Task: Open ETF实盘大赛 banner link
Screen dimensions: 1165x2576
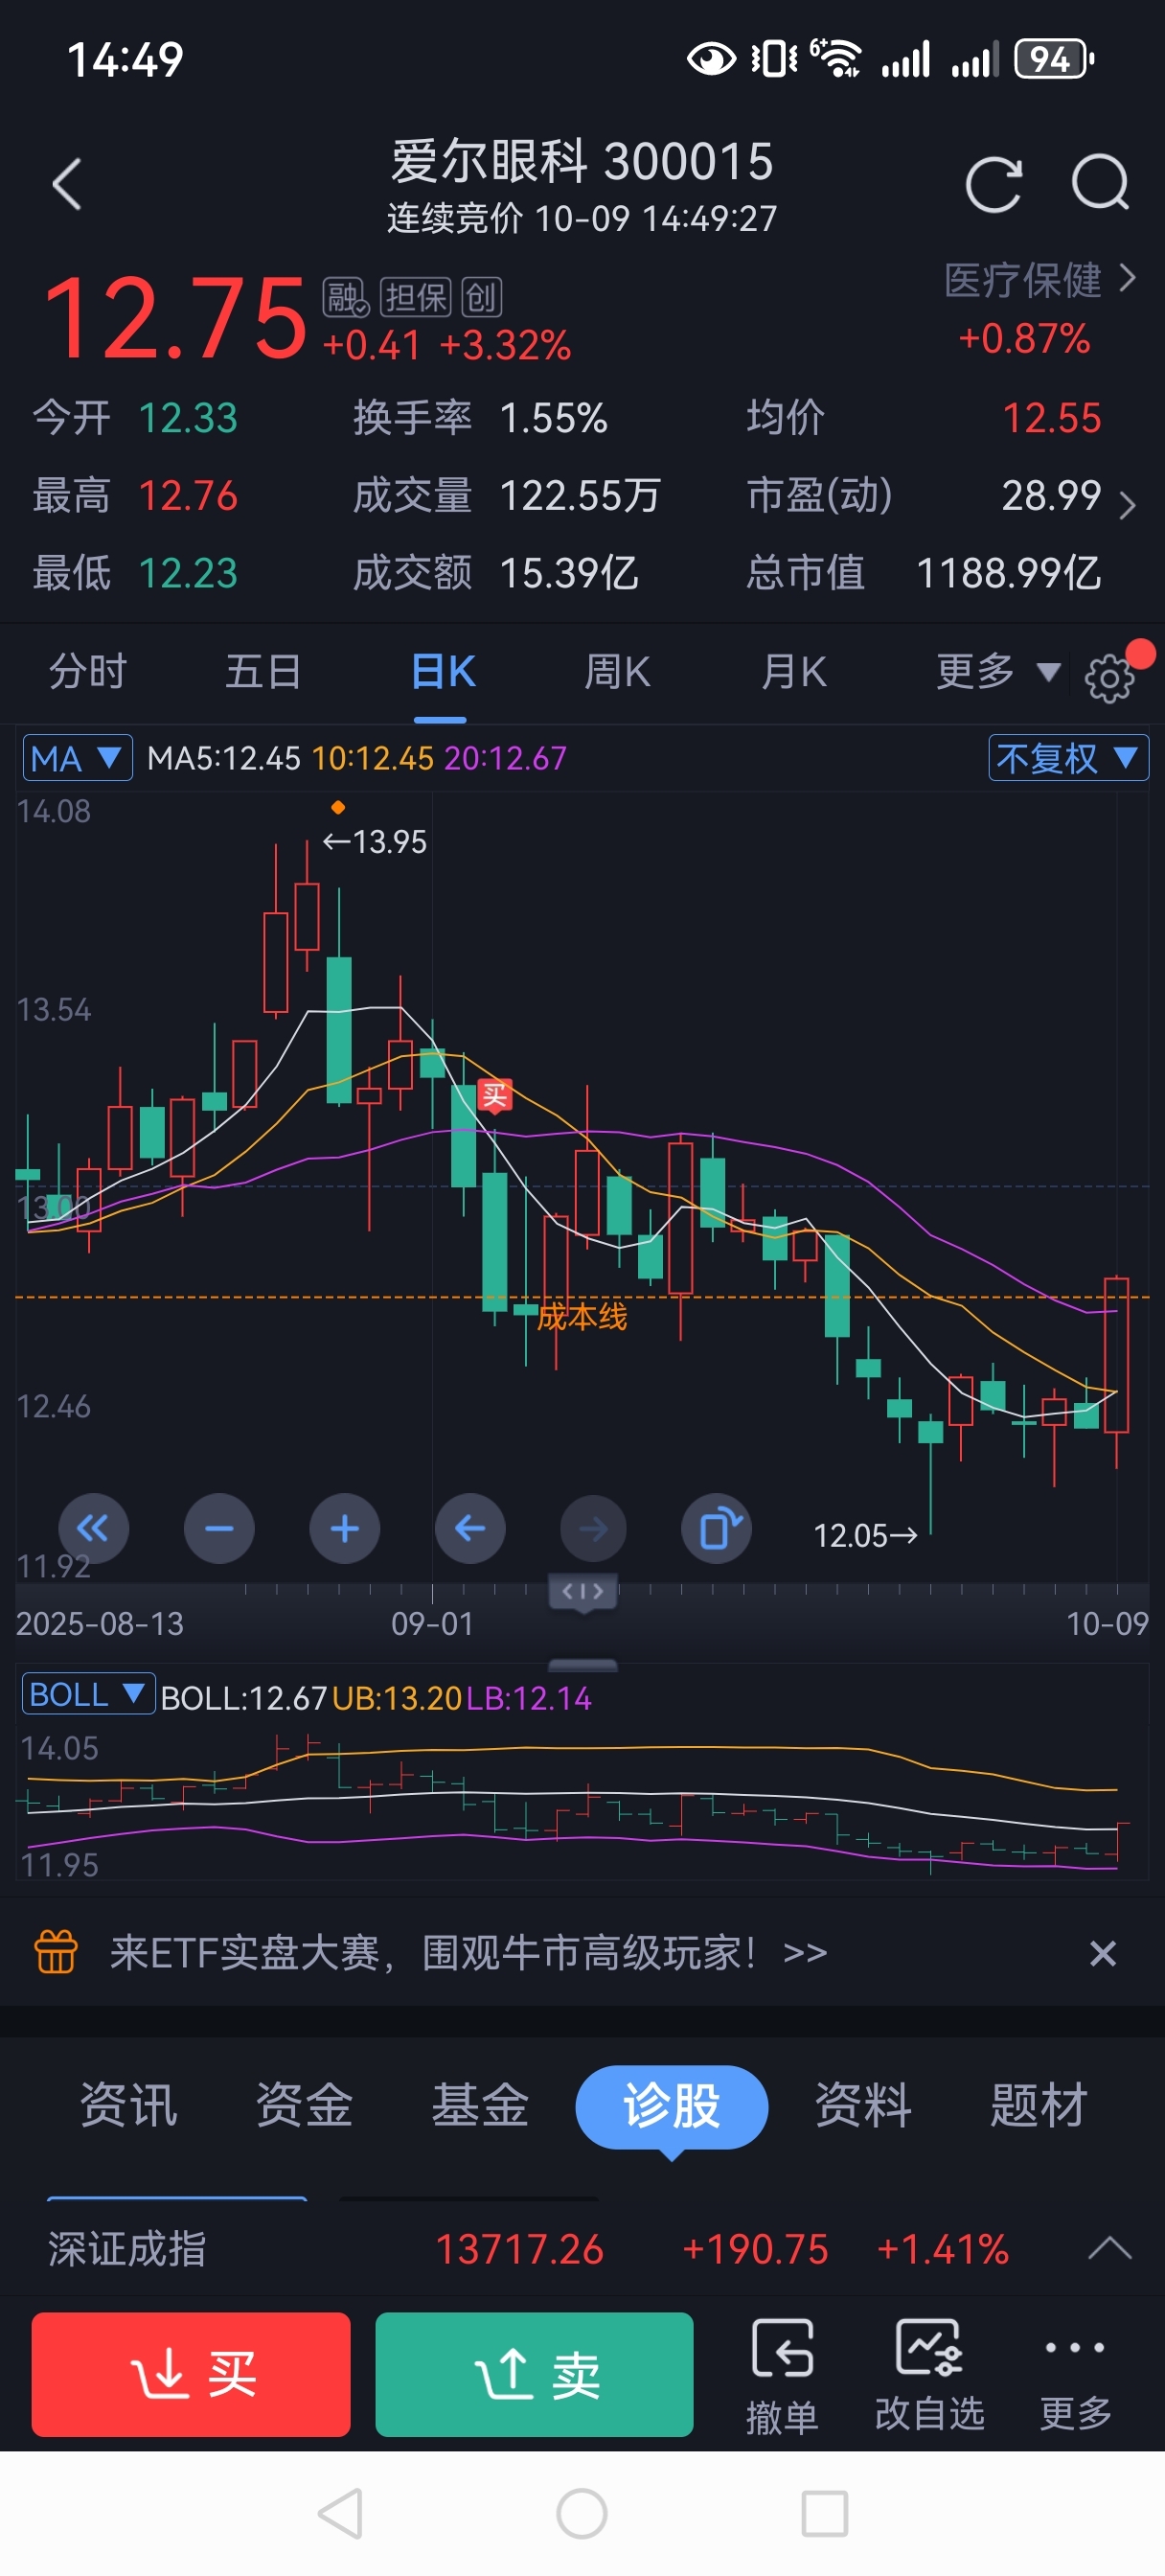Action: pos(468,1952)
